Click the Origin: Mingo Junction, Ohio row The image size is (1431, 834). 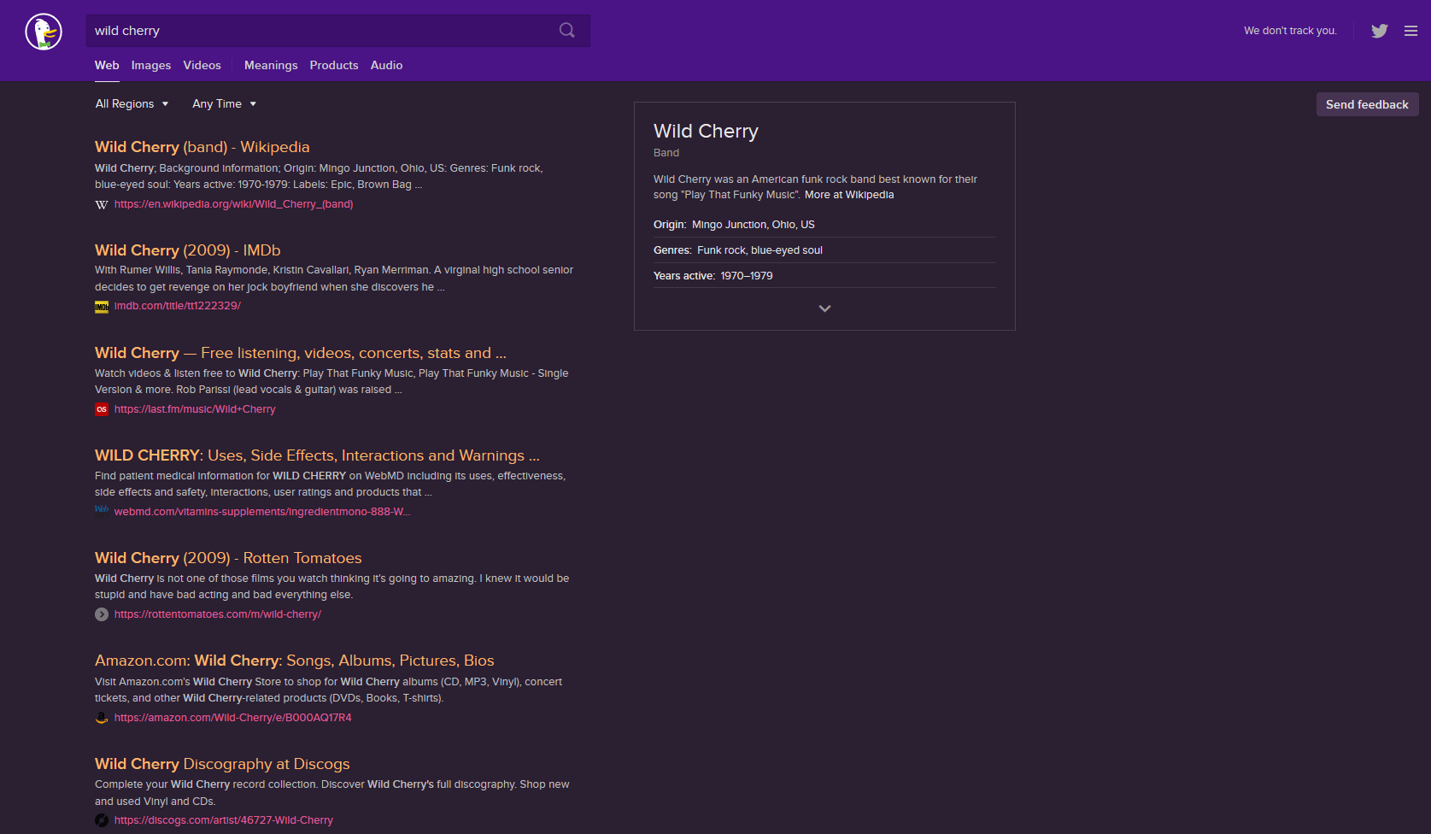click(x=824, y=225)
